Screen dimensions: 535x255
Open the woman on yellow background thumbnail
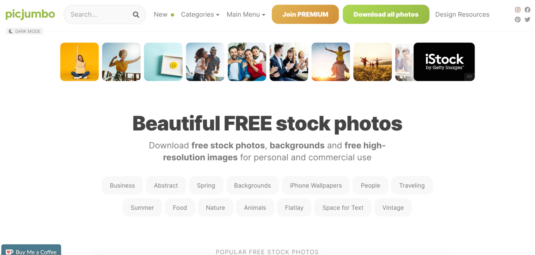[x=79, y=62]
